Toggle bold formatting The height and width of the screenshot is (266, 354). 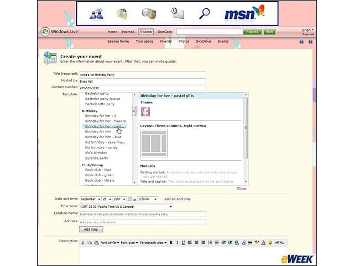pos(171,243)
